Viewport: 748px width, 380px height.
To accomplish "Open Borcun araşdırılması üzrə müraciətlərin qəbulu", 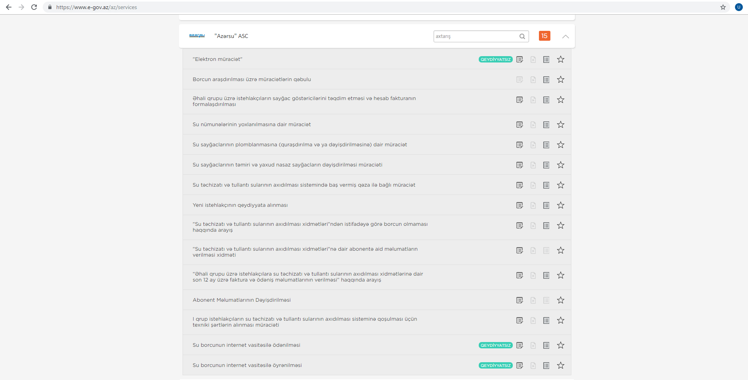I will click(x=252, y=79).
